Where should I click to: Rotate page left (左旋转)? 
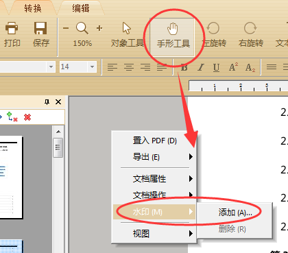coord(214,34)
